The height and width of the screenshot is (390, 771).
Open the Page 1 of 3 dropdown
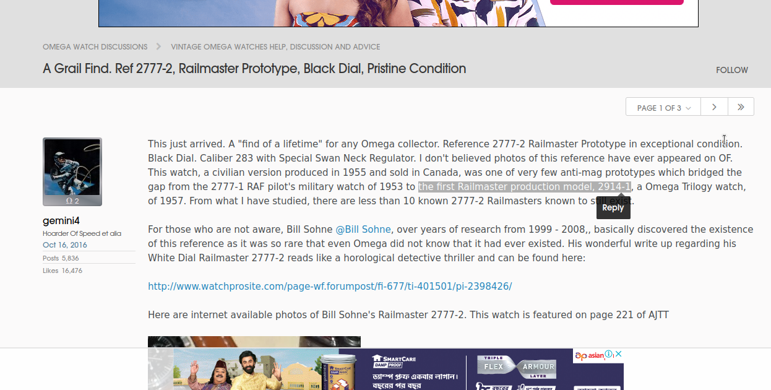click(x=663, y=107)
